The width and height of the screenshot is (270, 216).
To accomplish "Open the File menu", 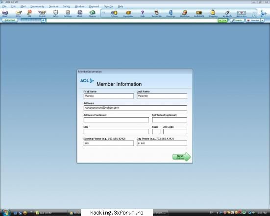I will (4, 6).
